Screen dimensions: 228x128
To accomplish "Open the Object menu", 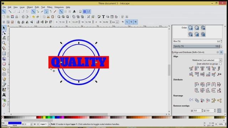I will (x=30, y=7).
